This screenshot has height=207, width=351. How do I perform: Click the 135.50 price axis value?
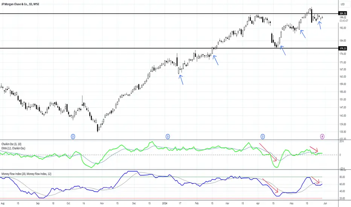[343, 132]
